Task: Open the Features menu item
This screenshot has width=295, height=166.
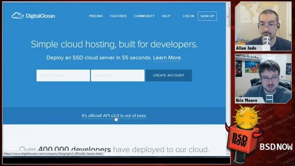Action: click(118, 16)
